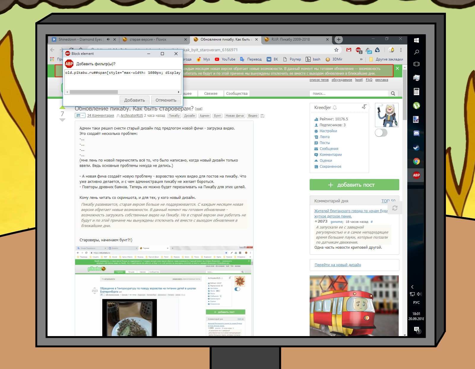Dismiss the green update banner

(x=397, y=68)
